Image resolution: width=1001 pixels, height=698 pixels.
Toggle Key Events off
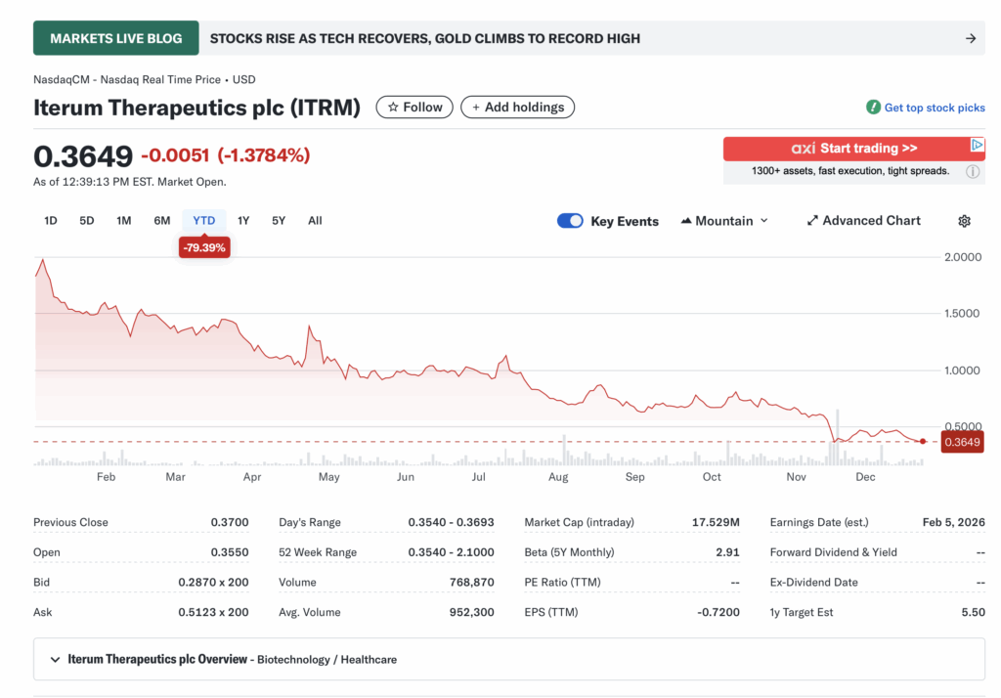coord(570,221)
